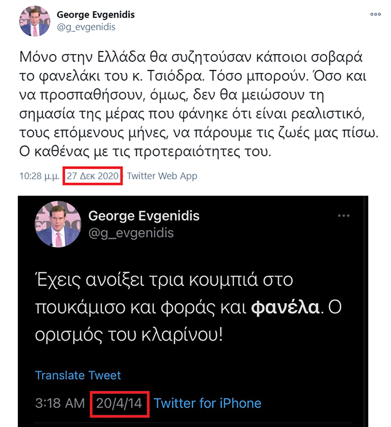Click the @g_evgenidis handle in the top tweet

(x=86, y=27)
